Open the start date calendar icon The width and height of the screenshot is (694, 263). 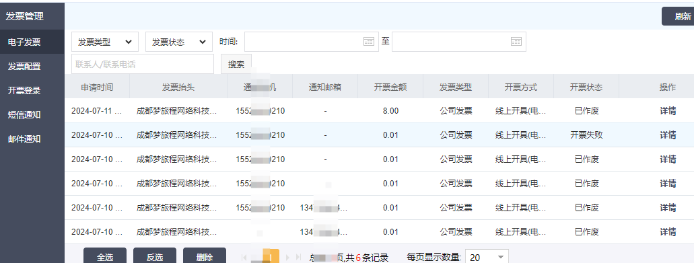coord(369,42)
